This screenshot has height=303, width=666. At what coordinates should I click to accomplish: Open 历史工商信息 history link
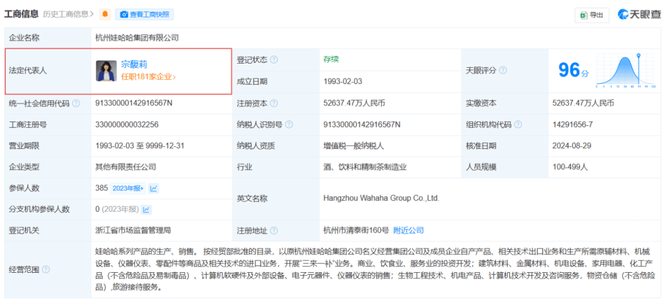(69, 14)
